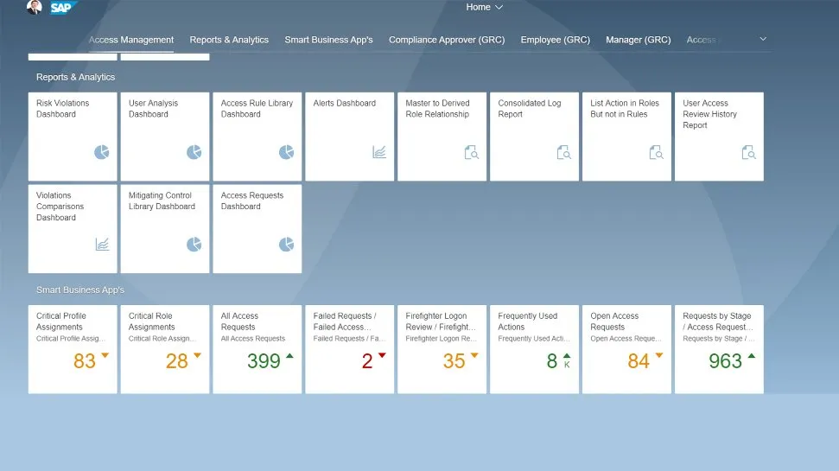Open the All Access Requests tile

257,349
